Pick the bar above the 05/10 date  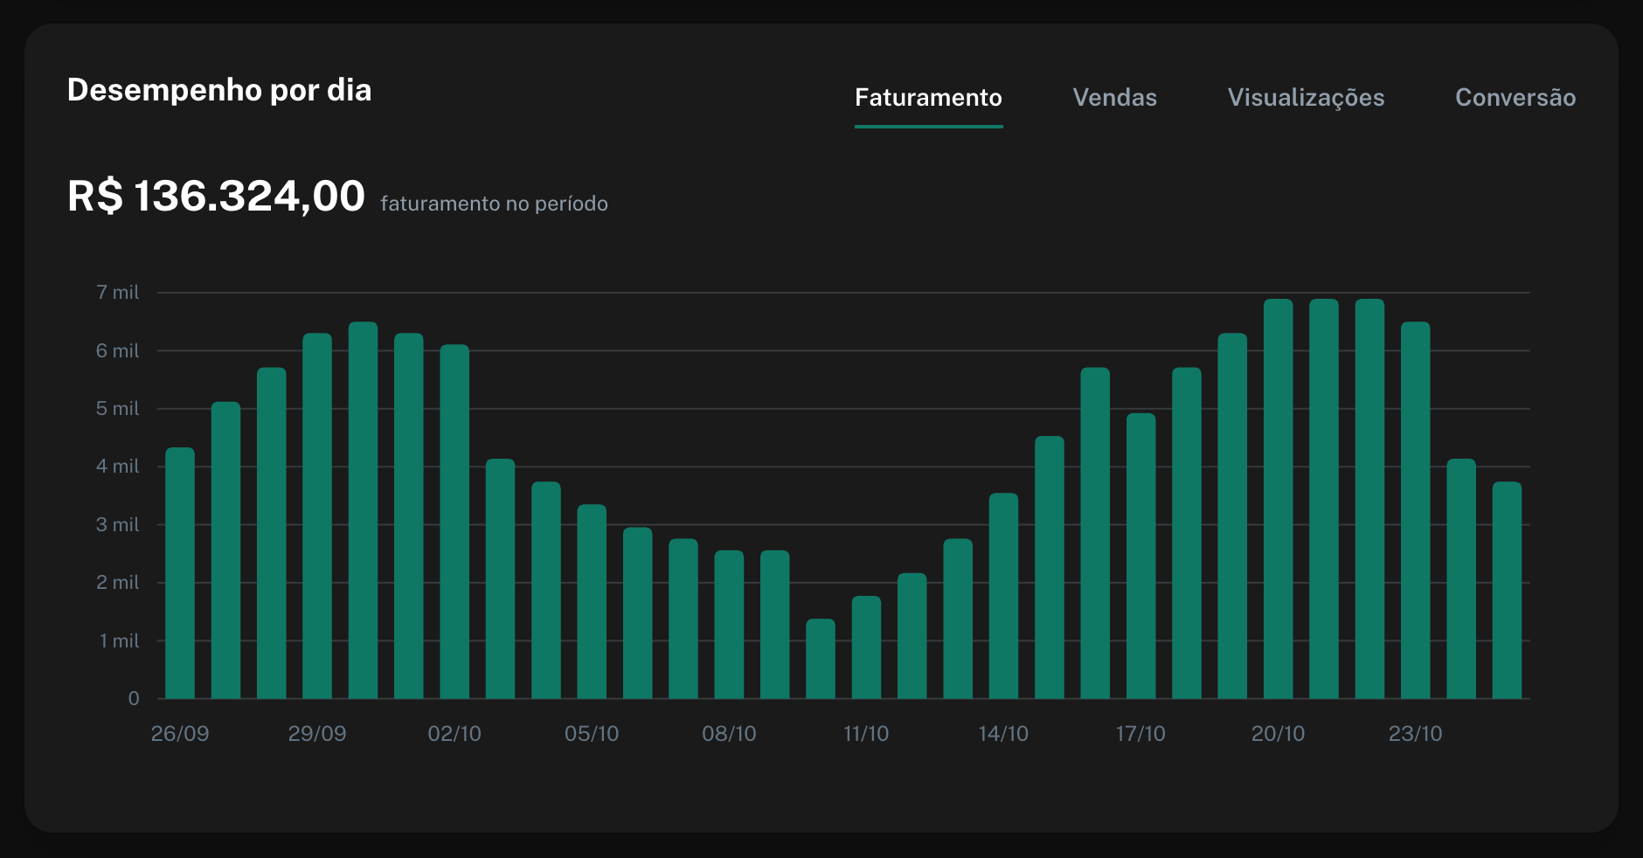pyautogui.click(x=592, y=601)
